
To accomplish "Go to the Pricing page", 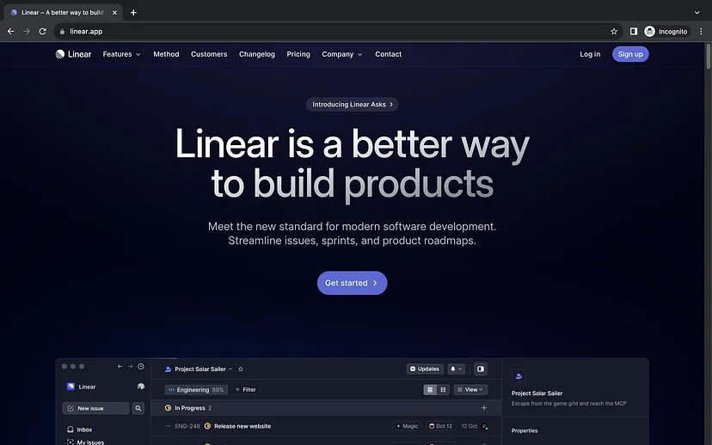I will 298,54.
